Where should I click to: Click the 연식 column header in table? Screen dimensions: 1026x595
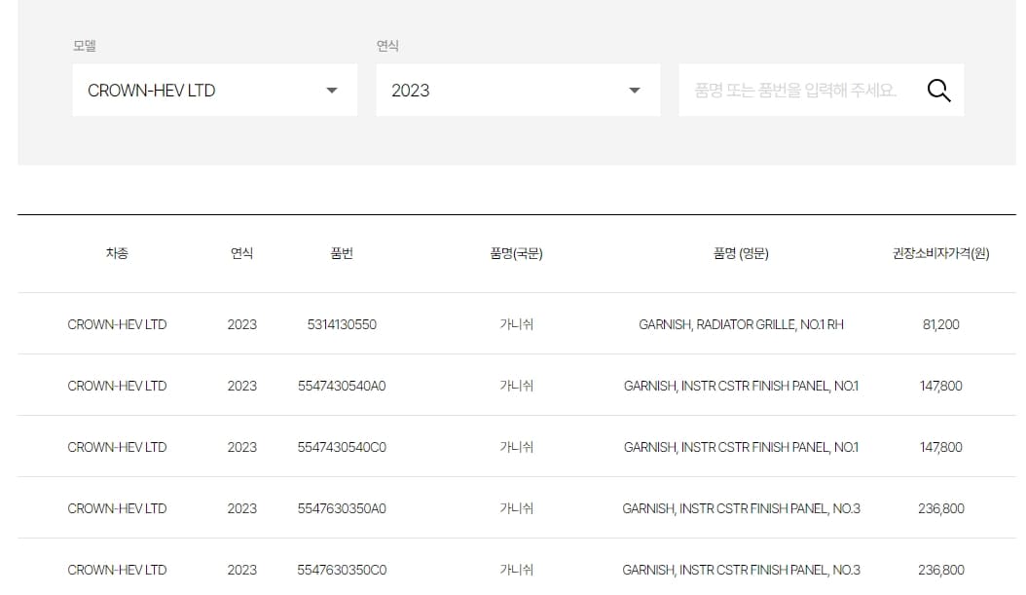(x=241, y=253)
